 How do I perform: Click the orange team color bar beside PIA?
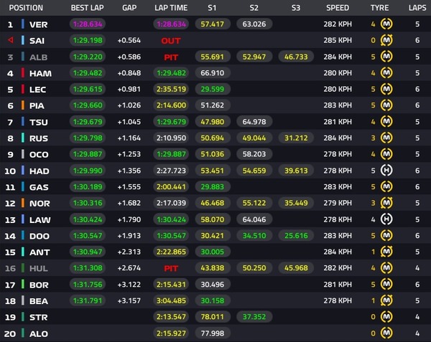[x=23, y=105]
